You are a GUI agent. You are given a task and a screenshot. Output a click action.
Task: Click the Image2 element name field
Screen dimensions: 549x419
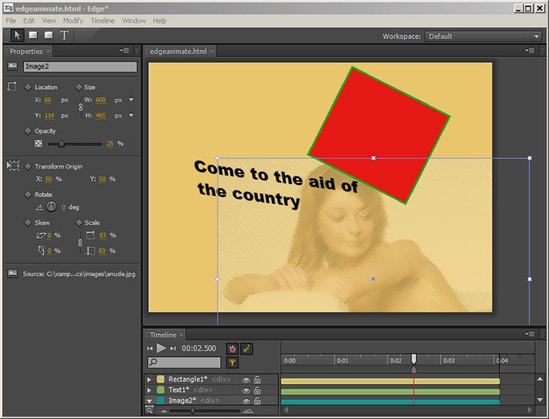click(x=81, y=67)
